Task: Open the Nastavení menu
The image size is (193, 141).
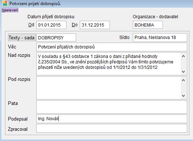Action: 10,10
